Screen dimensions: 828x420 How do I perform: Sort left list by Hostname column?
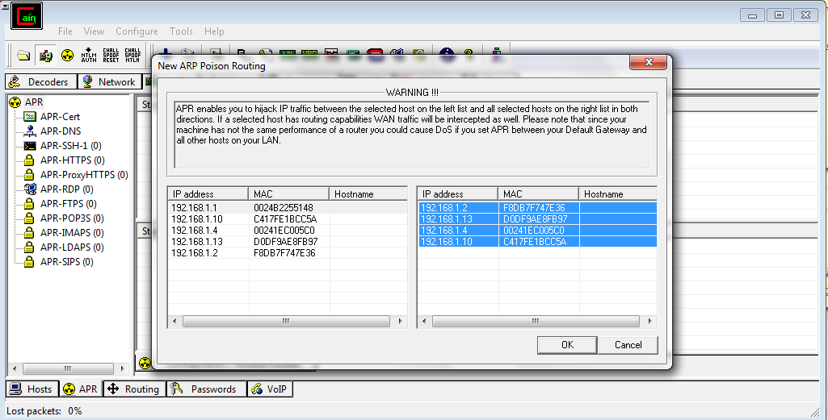point(368,194)
